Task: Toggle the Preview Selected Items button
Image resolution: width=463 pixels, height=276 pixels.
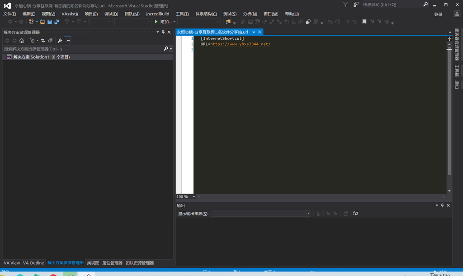Action: tap(67, 40)
